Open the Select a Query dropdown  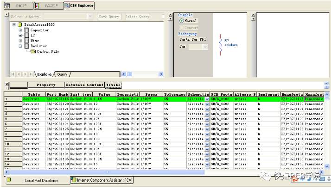tap(90, 17)
